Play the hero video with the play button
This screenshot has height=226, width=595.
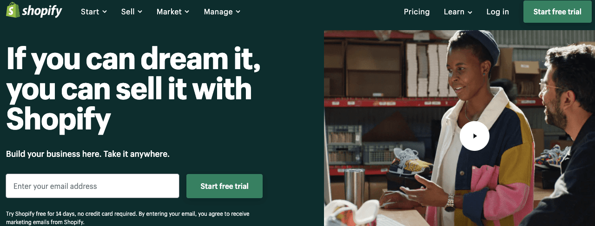475,136
